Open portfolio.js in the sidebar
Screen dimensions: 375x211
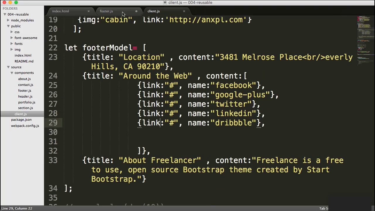(27, 102)
